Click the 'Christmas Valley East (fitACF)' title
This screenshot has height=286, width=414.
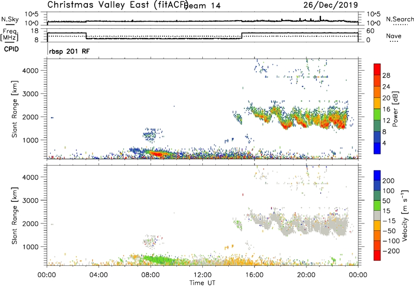coord(118,5)
